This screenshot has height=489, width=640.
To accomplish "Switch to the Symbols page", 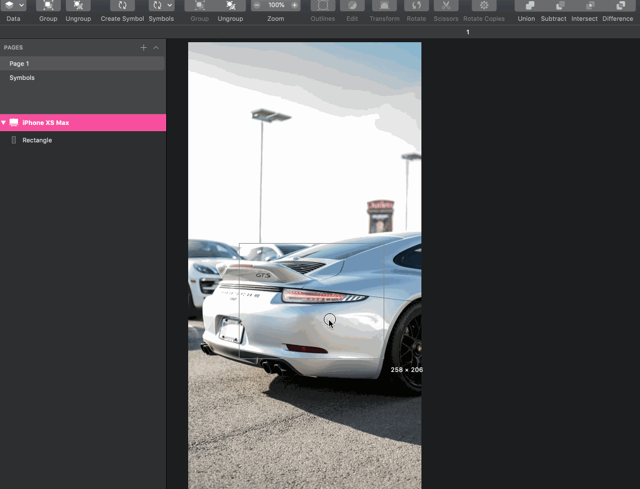I will pos(22,78).
